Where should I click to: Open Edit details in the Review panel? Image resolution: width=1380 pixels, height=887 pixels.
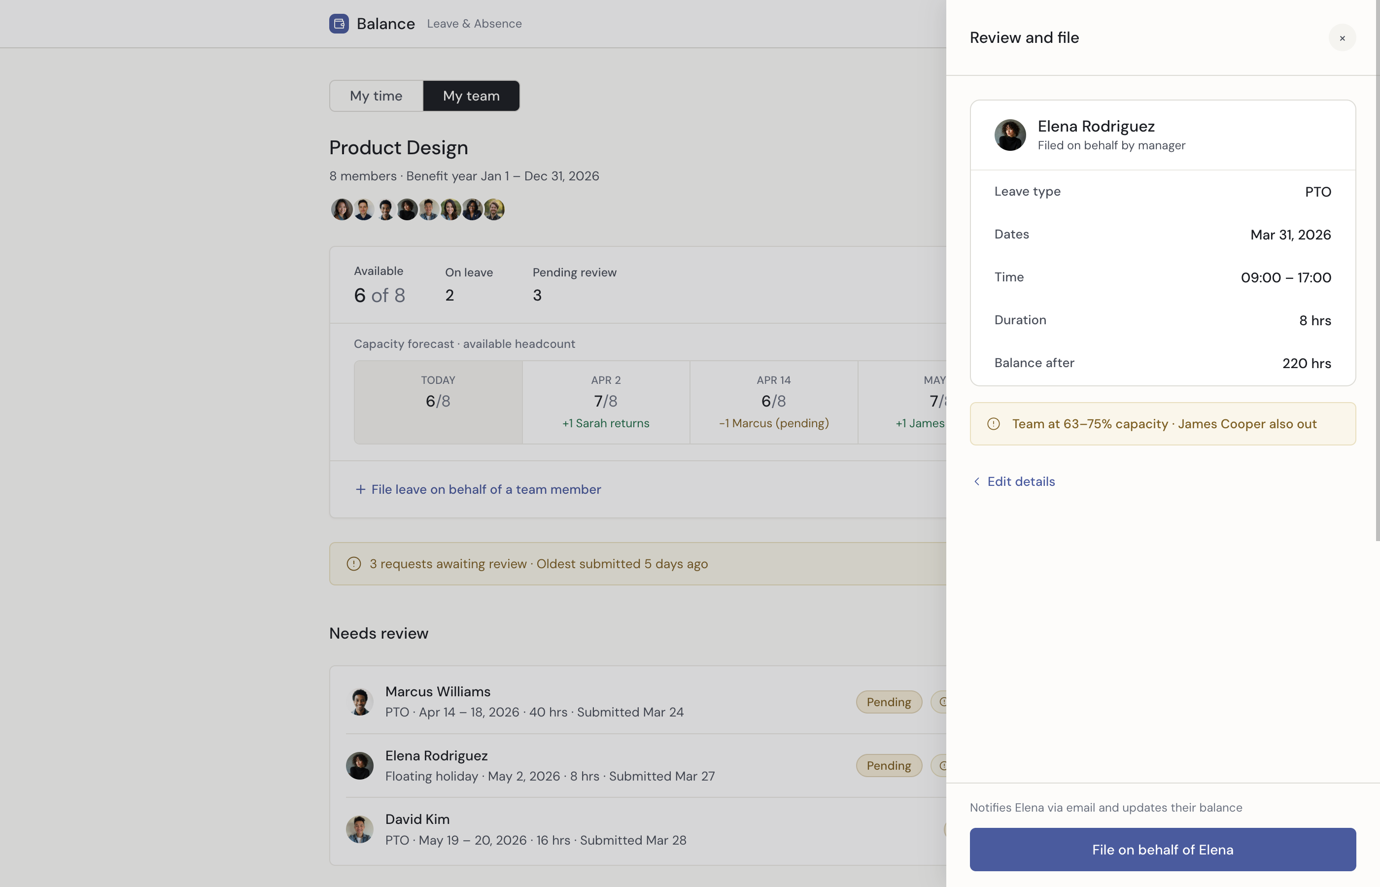pyautogui.click(x=1021, y=481)
